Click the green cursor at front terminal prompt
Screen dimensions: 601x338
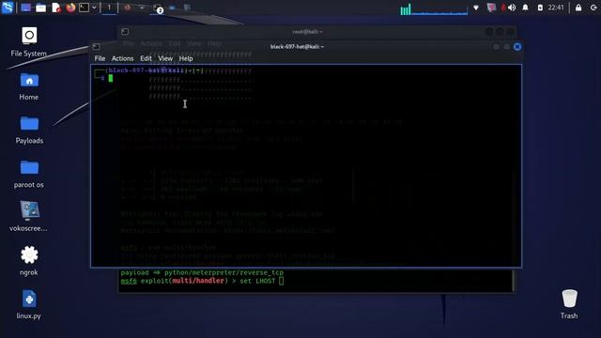click(111, 79)
